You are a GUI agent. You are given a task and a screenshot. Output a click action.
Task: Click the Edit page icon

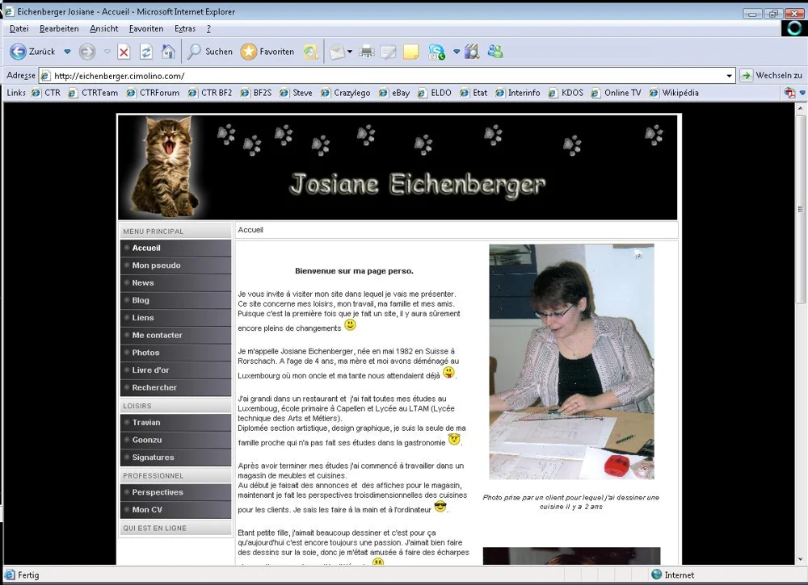388,52
